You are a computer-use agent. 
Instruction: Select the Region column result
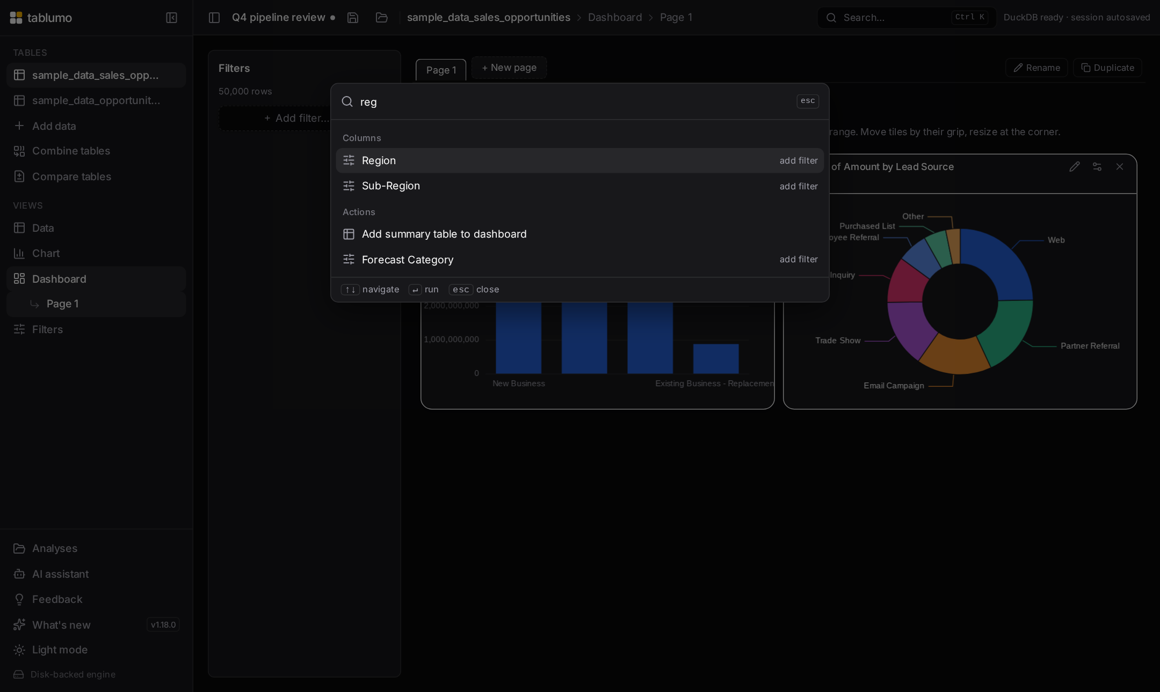[x=580, y=160]
